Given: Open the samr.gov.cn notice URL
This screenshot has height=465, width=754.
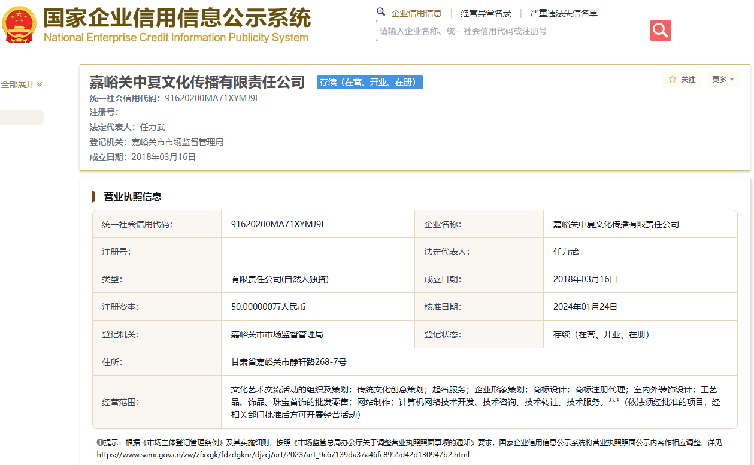Looking at the screenshot, I should click(x=283, y=454).
